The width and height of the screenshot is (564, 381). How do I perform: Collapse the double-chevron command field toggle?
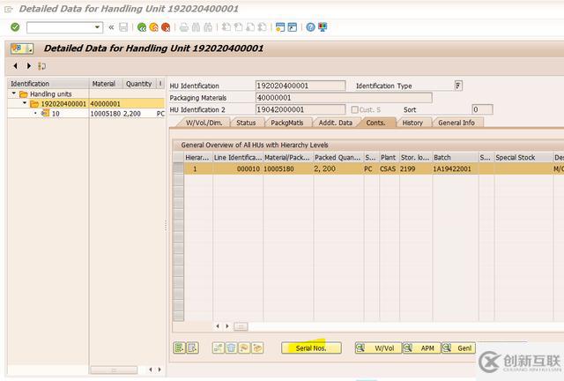111,27
